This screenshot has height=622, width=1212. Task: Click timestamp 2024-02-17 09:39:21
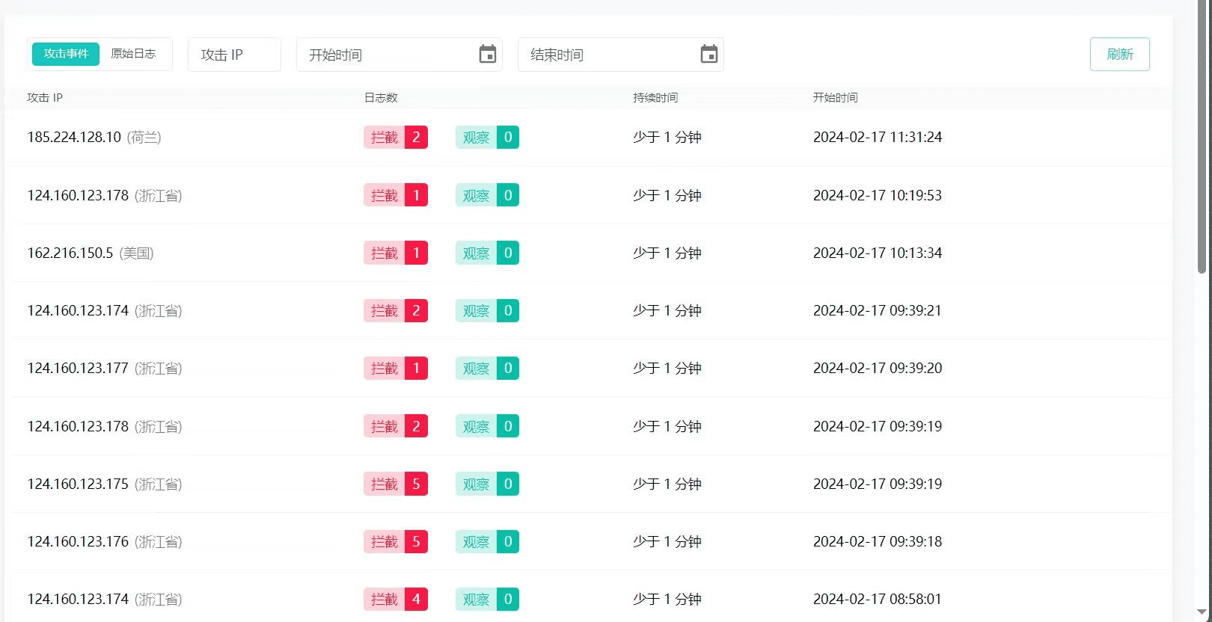(x=878, y=311)
